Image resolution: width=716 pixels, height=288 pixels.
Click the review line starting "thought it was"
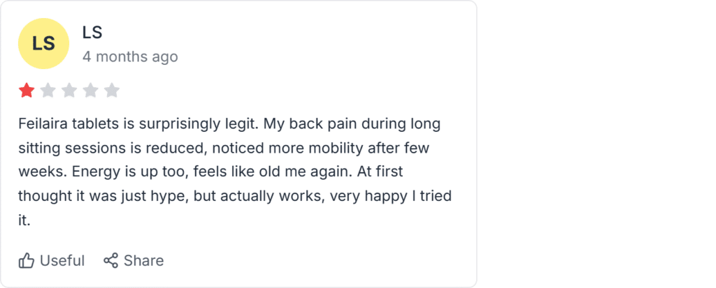[x=235, y=197]
